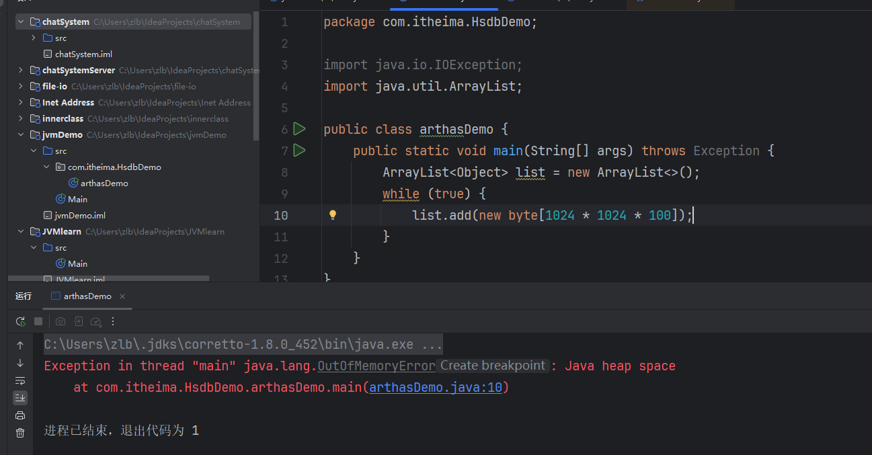Viewport: 872px width, 455px height.
Task: Click line number 10 in the gutter
Action: 280,215
